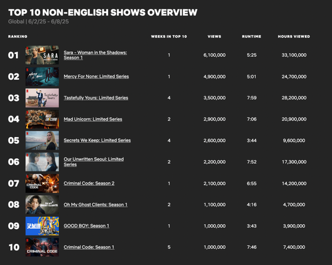The width and height of the screenshot is (332, 265).
Task: Click the Mad Unicorn thumbnail image
Action: [x=42, y=119]
